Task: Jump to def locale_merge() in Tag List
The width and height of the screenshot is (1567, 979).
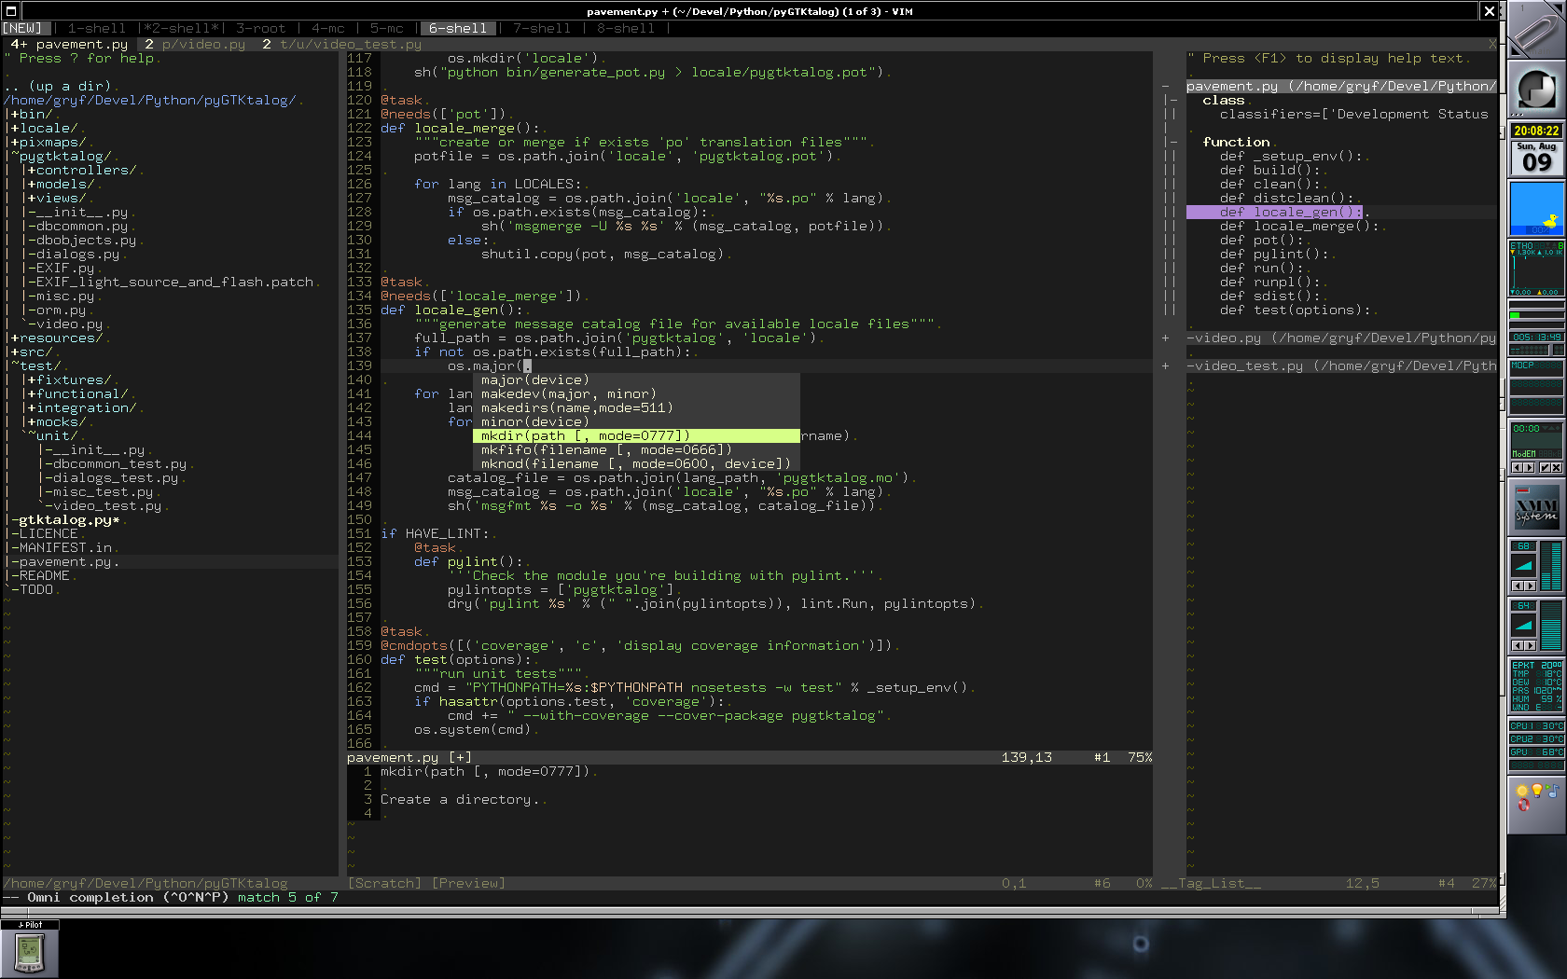Action: pyautogui.click(x=1299, y=227)
